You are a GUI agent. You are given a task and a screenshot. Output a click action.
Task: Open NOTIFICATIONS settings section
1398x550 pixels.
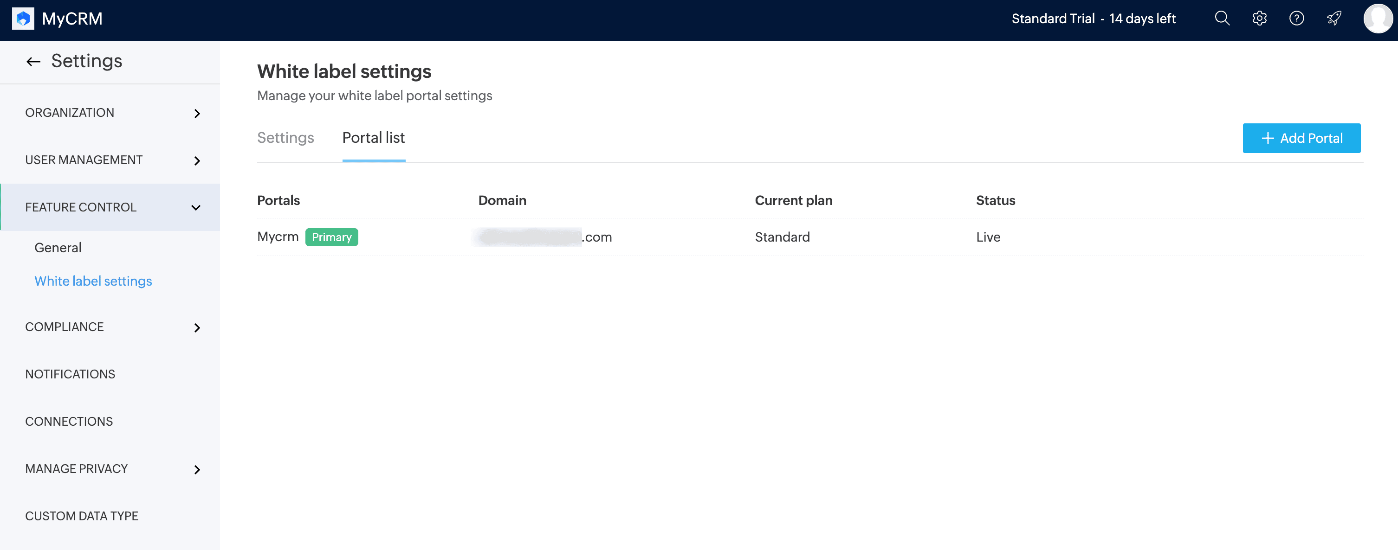70,374
